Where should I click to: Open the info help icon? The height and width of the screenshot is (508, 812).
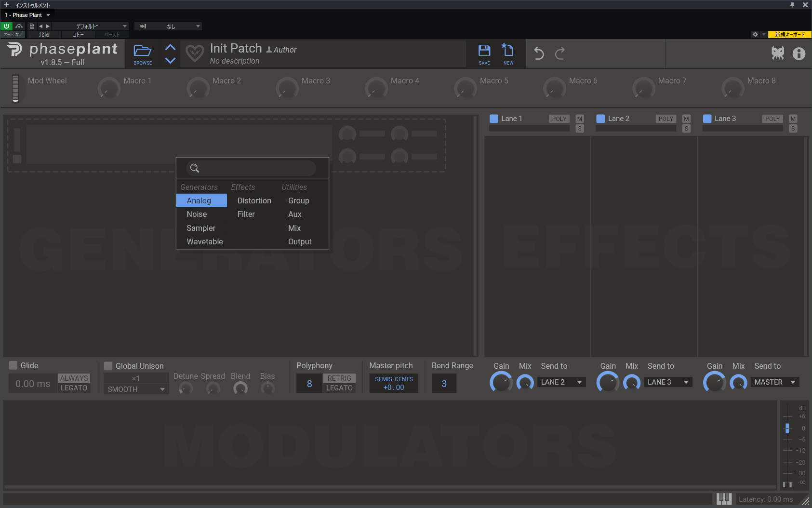coord(799,53)
